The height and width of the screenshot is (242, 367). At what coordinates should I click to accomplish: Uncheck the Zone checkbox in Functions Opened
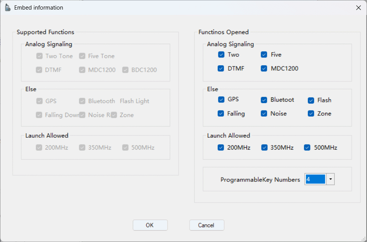(x=311, y=114)
